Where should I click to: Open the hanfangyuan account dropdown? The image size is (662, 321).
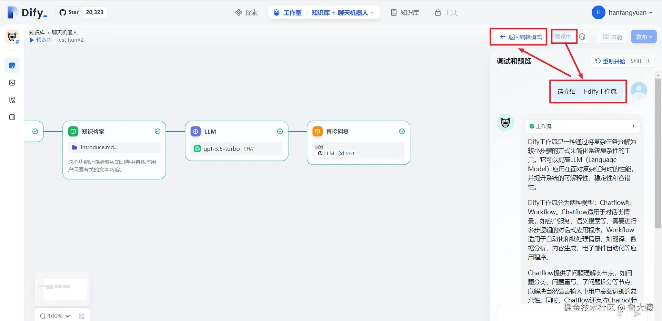[631, 13]
